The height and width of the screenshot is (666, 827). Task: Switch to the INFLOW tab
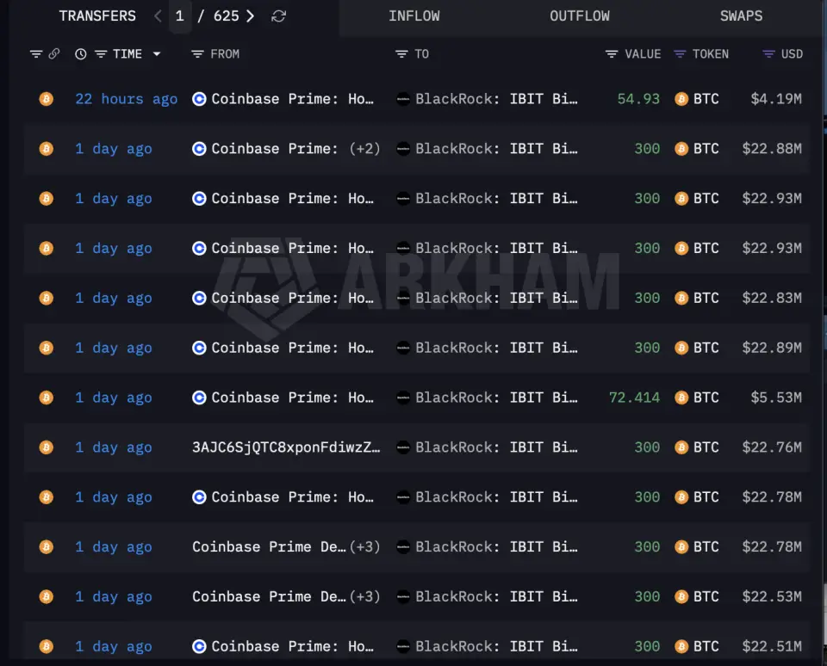[414, 15]
